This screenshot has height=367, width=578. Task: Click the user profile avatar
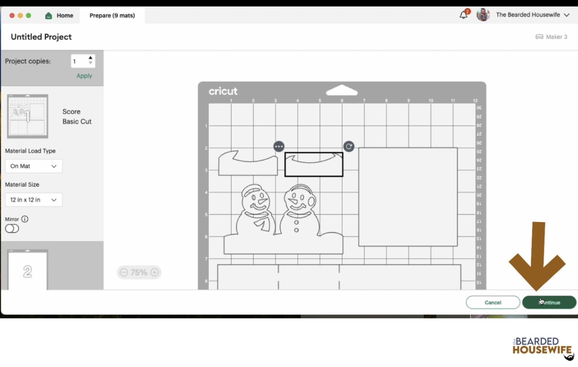(483, 15)
